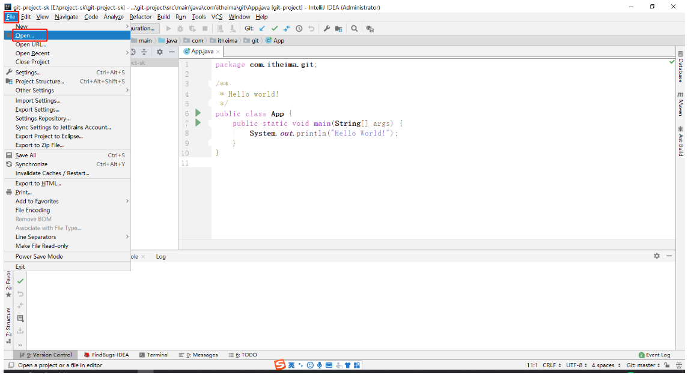Click the 11:1 cursor position indicator

coord(532,365)
